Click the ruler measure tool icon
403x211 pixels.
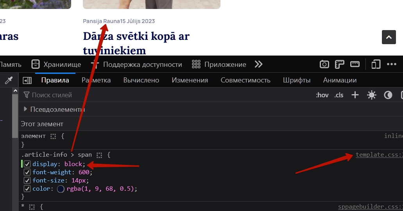coord(355,64)
